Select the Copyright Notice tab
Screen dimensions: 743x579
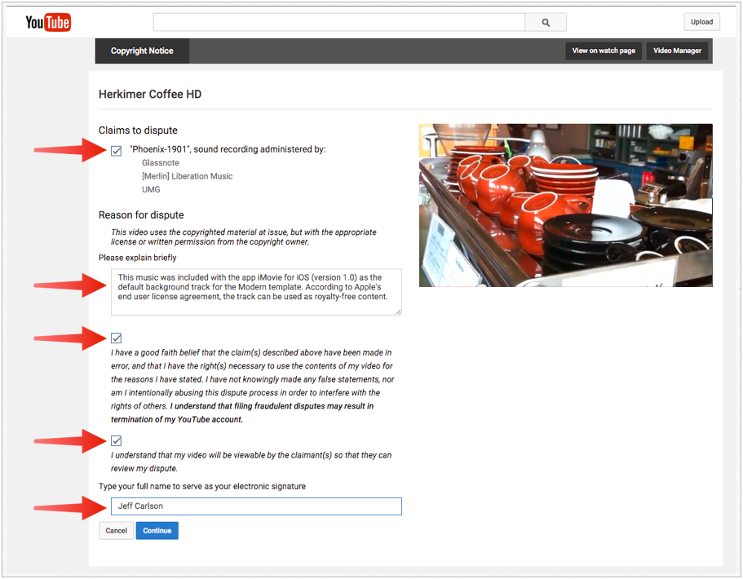tap(142, 51)
